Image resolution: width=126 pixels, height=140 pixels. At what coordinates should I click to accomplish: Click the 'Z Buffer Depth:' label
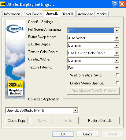click(39, 44)
